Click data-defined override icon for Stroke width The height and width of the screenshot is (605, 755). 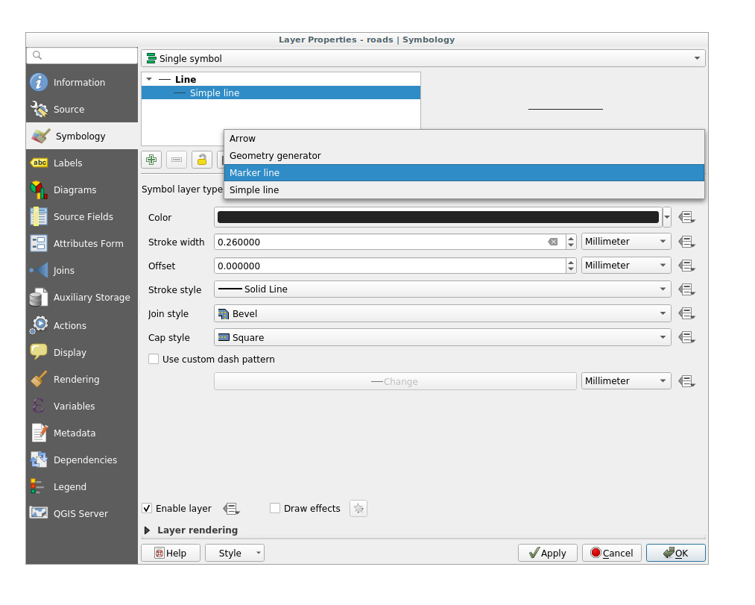click(x=686, y=242)
